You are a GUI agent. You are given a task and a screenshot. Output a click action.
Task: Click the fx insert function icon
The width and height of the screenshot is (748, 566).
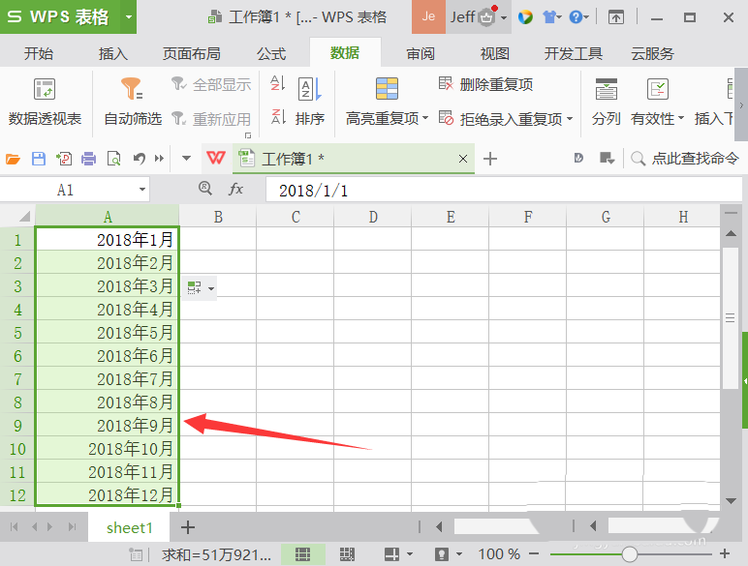point(235,190)
